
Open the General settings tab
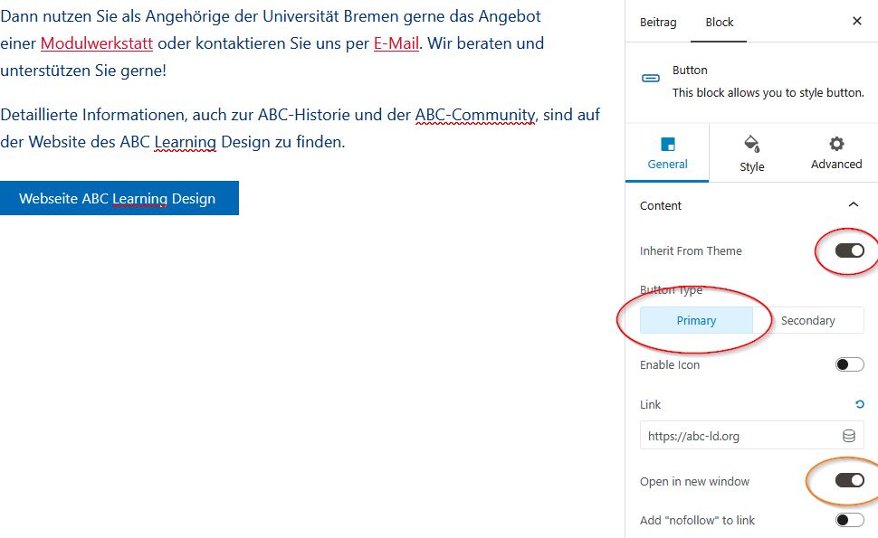[667, 153]
